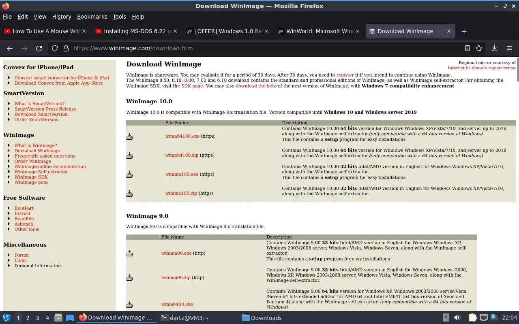Click the winima90.zip link

[176, 277]
